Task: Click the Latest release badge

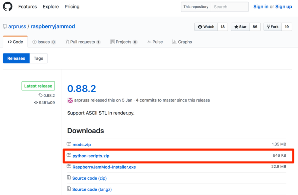Action: (x=38, y=86)
